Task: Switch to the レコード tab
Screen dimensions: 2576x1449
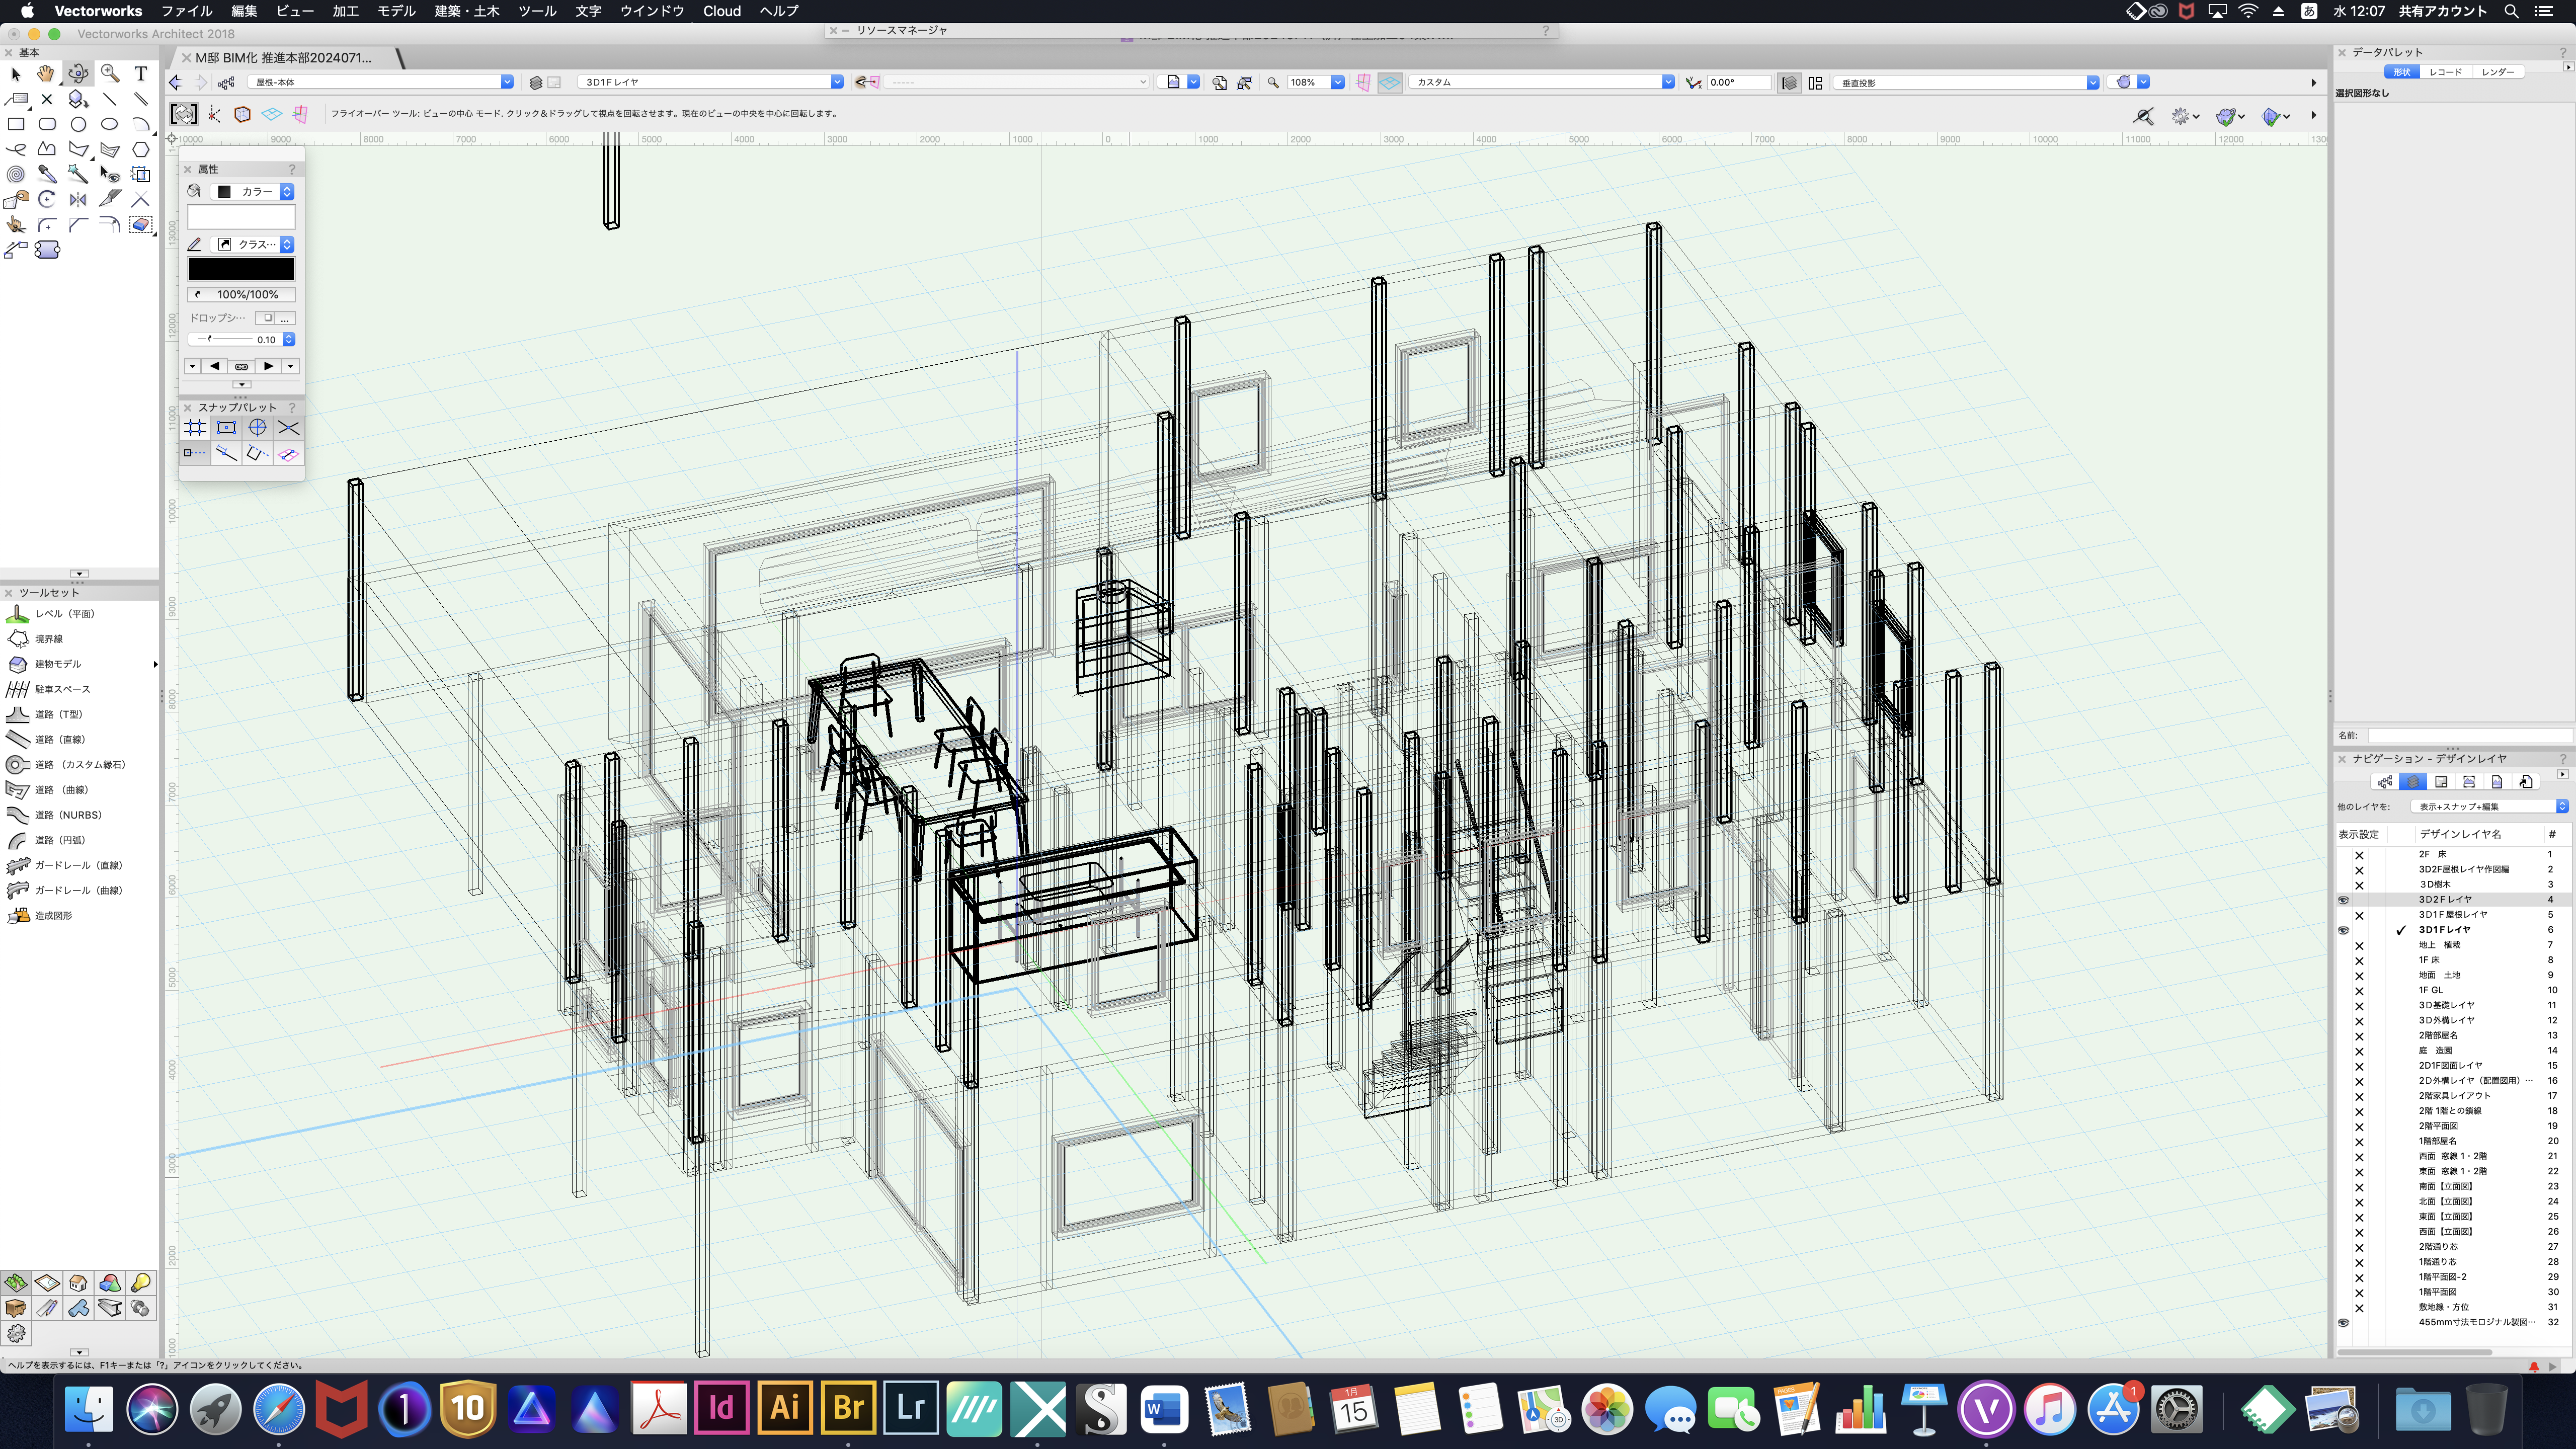Action: [x=2445, y=72]
